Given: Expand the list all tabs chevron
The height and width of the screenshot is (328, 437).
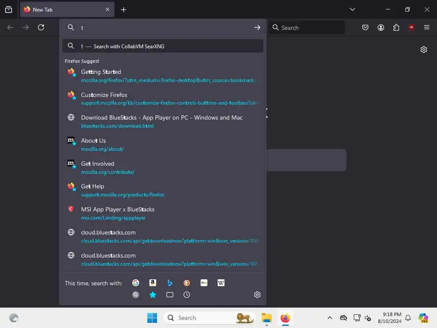Looking at the screenshot, I should pos(352,9).
